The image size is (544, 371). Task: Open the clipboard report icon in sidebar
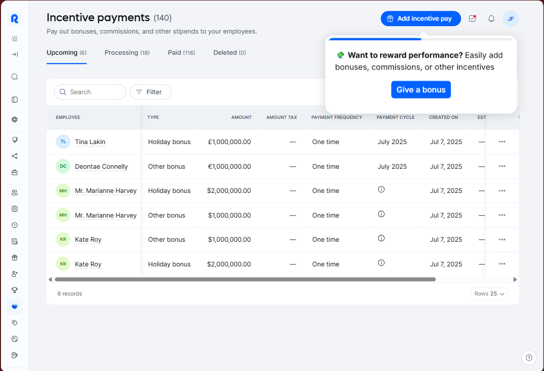[x=15, y=241]
